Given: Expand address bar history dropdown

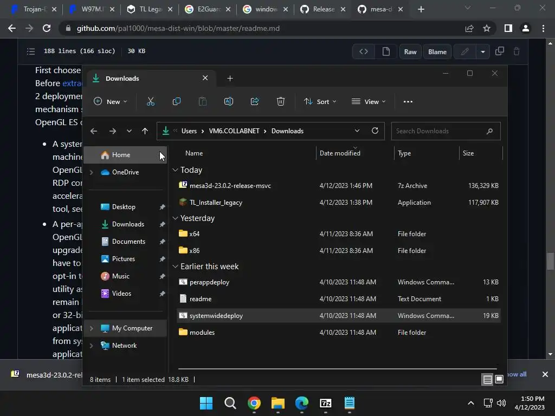Looking at the screenshot, I should pyautogui.click(x=357, y=131).
